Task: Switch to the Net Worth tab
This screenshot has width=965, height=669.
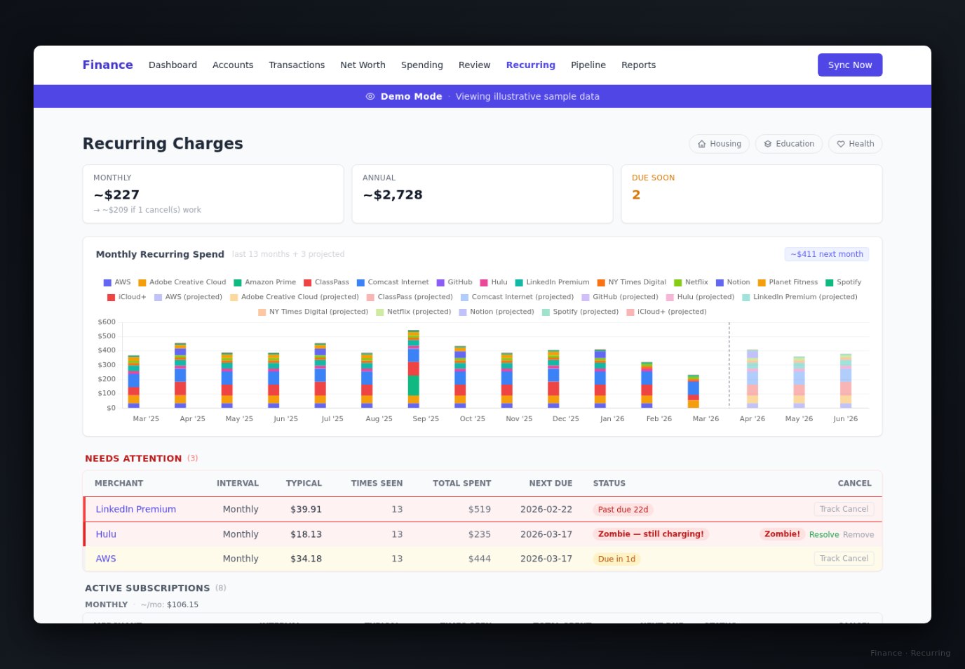Action: point(363,65)
